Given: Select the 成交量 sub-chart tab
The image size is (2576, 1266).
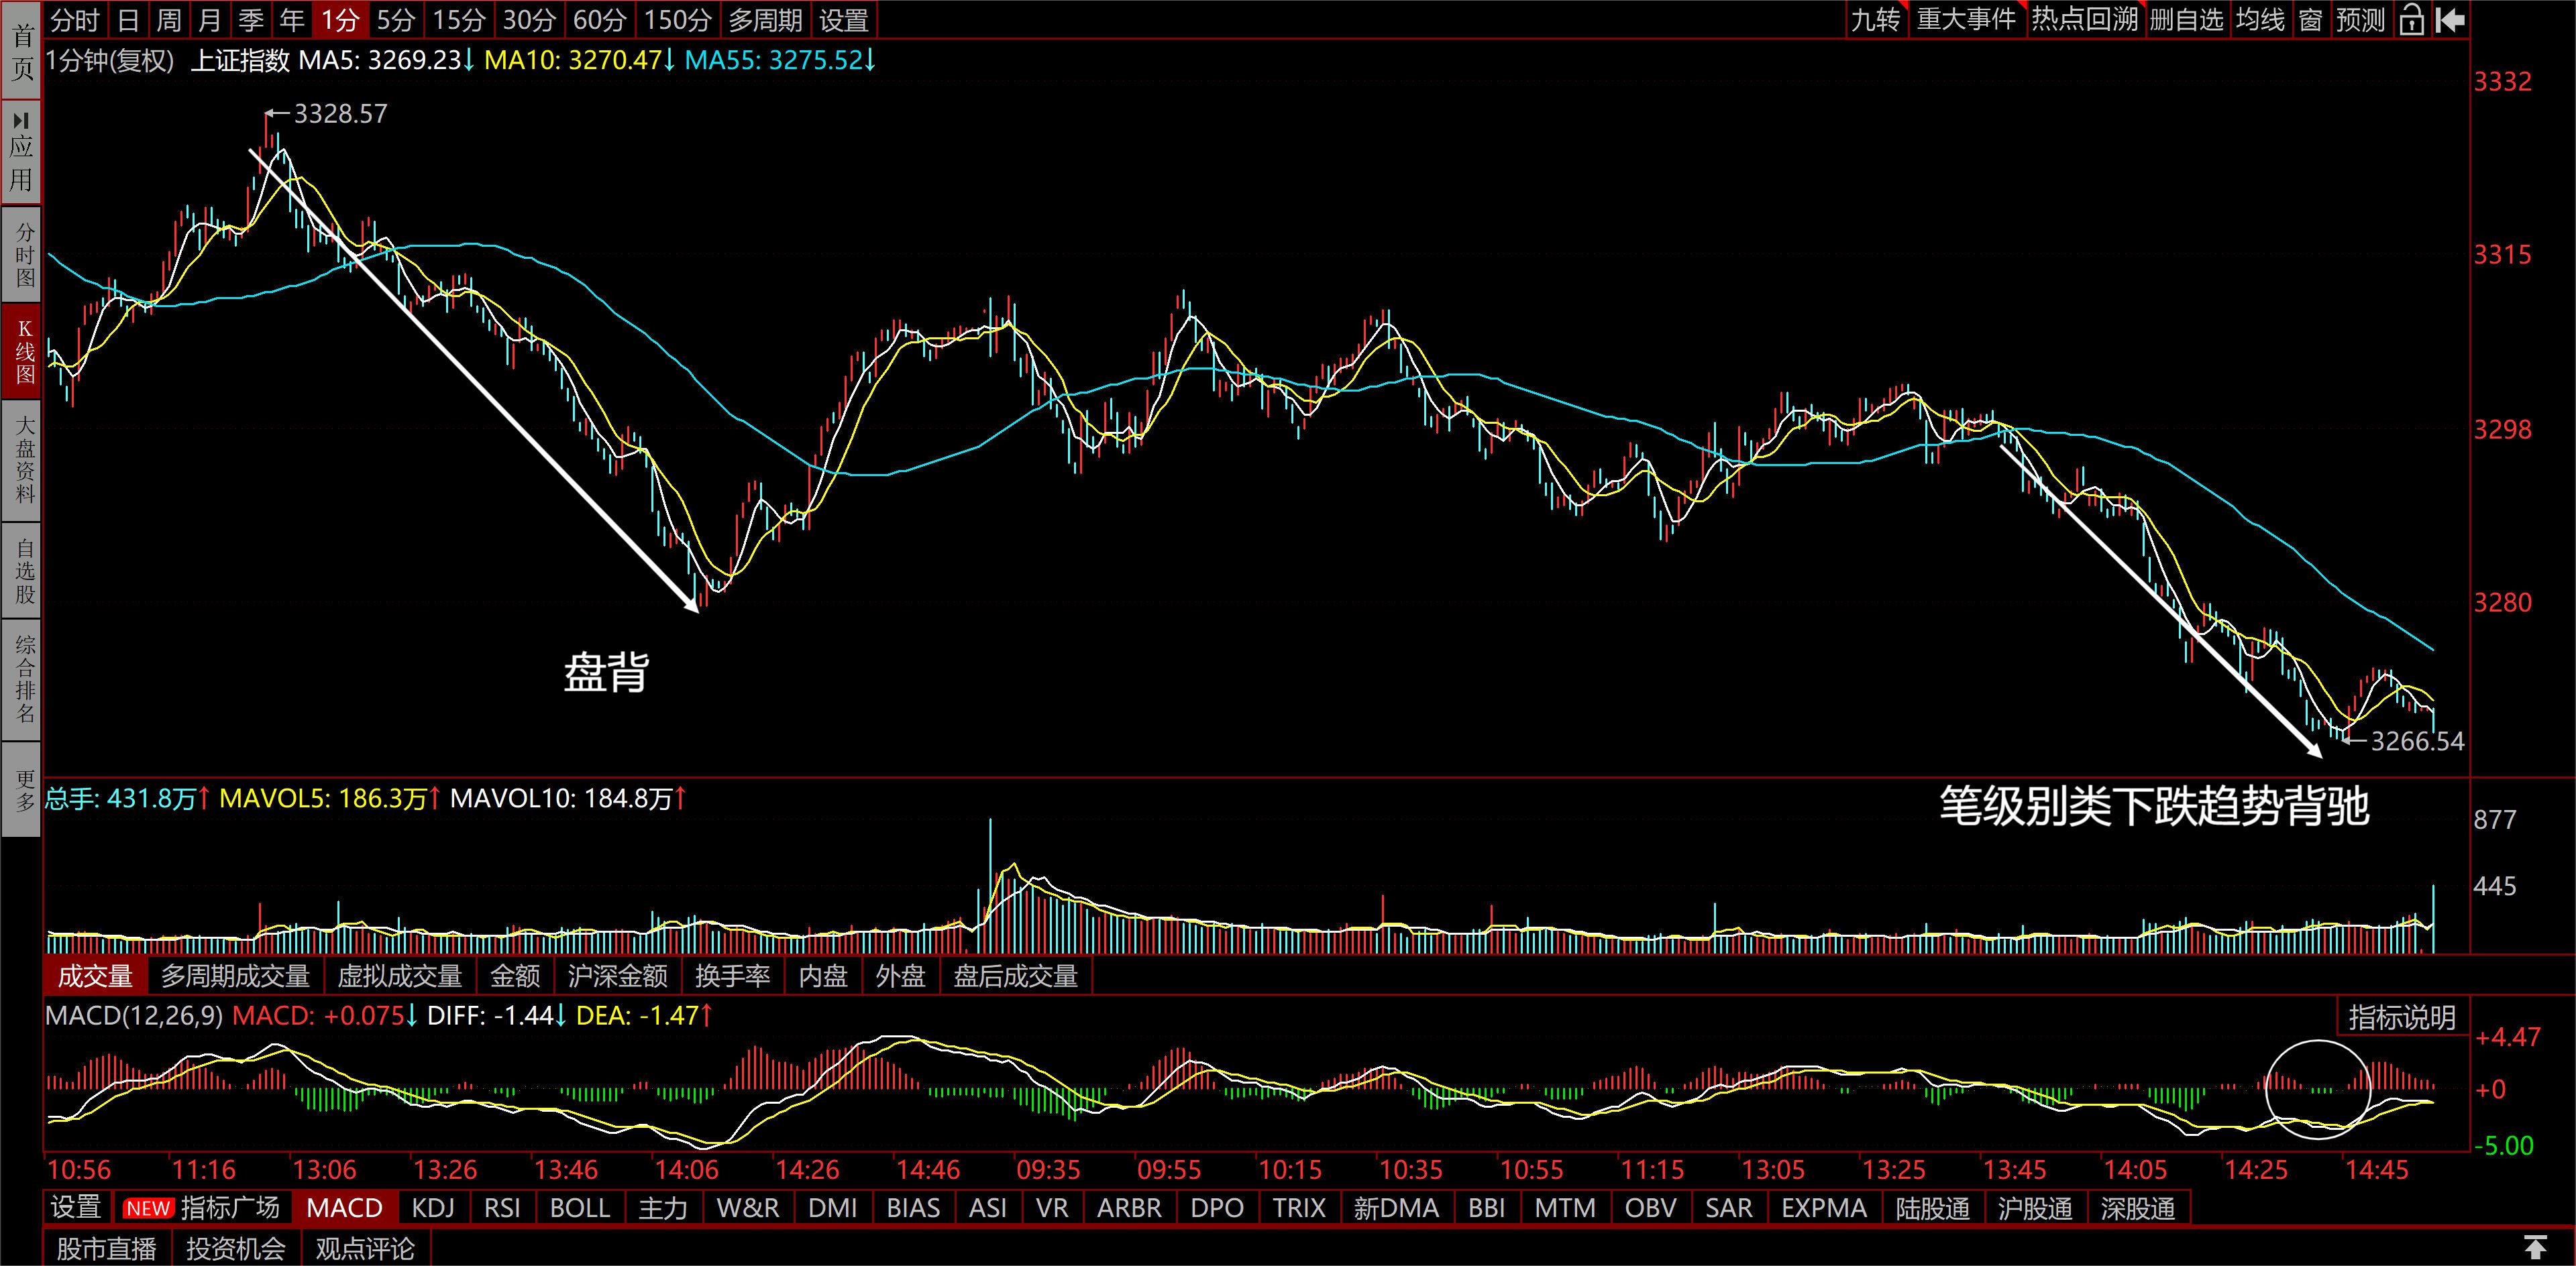Looking at the screenshot, I should (x=95, y=976).
